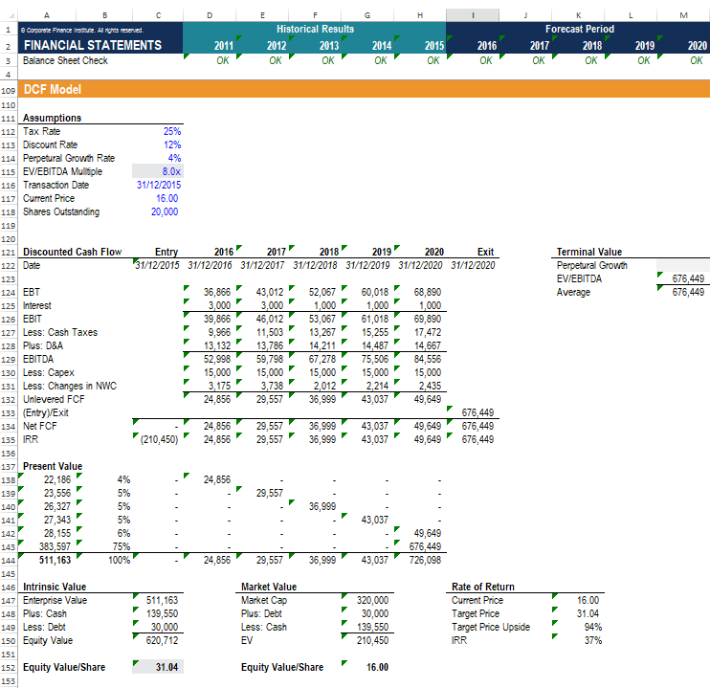Click the select-all corner triangle
Screen dimensions: 710x688
tap(11, 16)
